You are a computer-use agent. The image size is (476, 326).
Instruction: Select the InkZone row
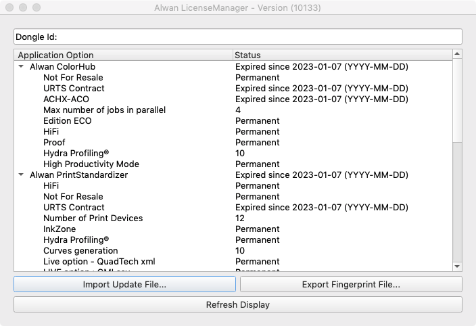point(233,229)
